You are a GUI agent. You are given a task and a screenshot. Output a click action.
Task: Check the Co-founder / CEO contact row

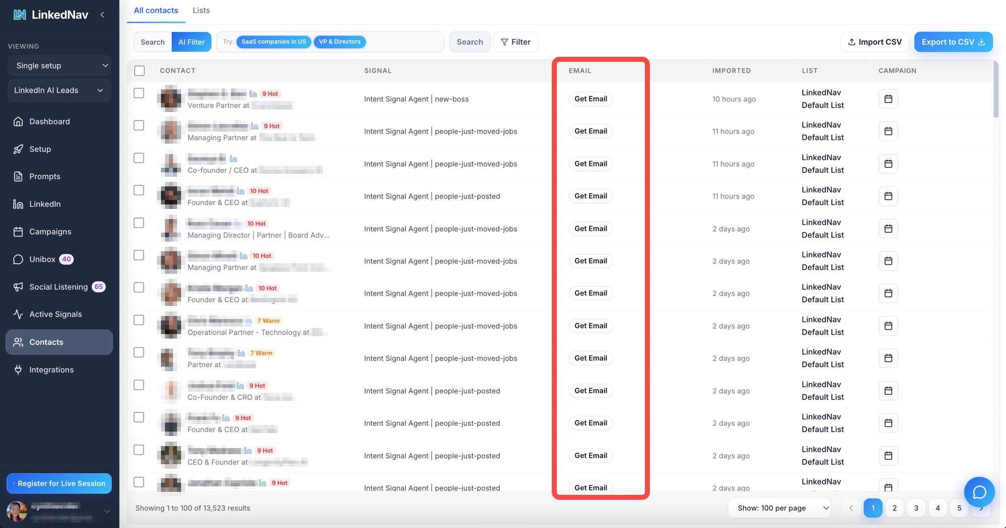(x=139, y=158)
